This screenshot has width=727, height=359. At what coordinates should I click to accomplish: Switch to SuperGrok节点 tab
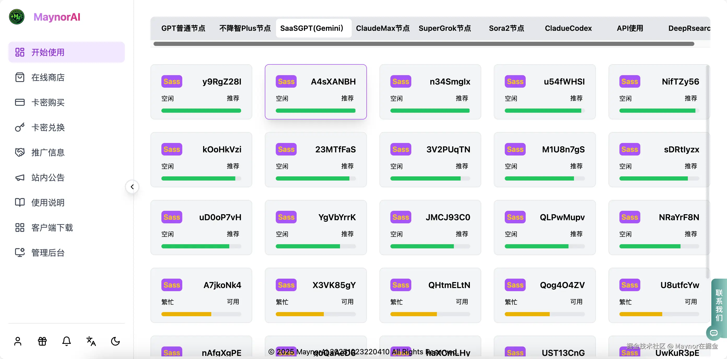tap(445, 28)
